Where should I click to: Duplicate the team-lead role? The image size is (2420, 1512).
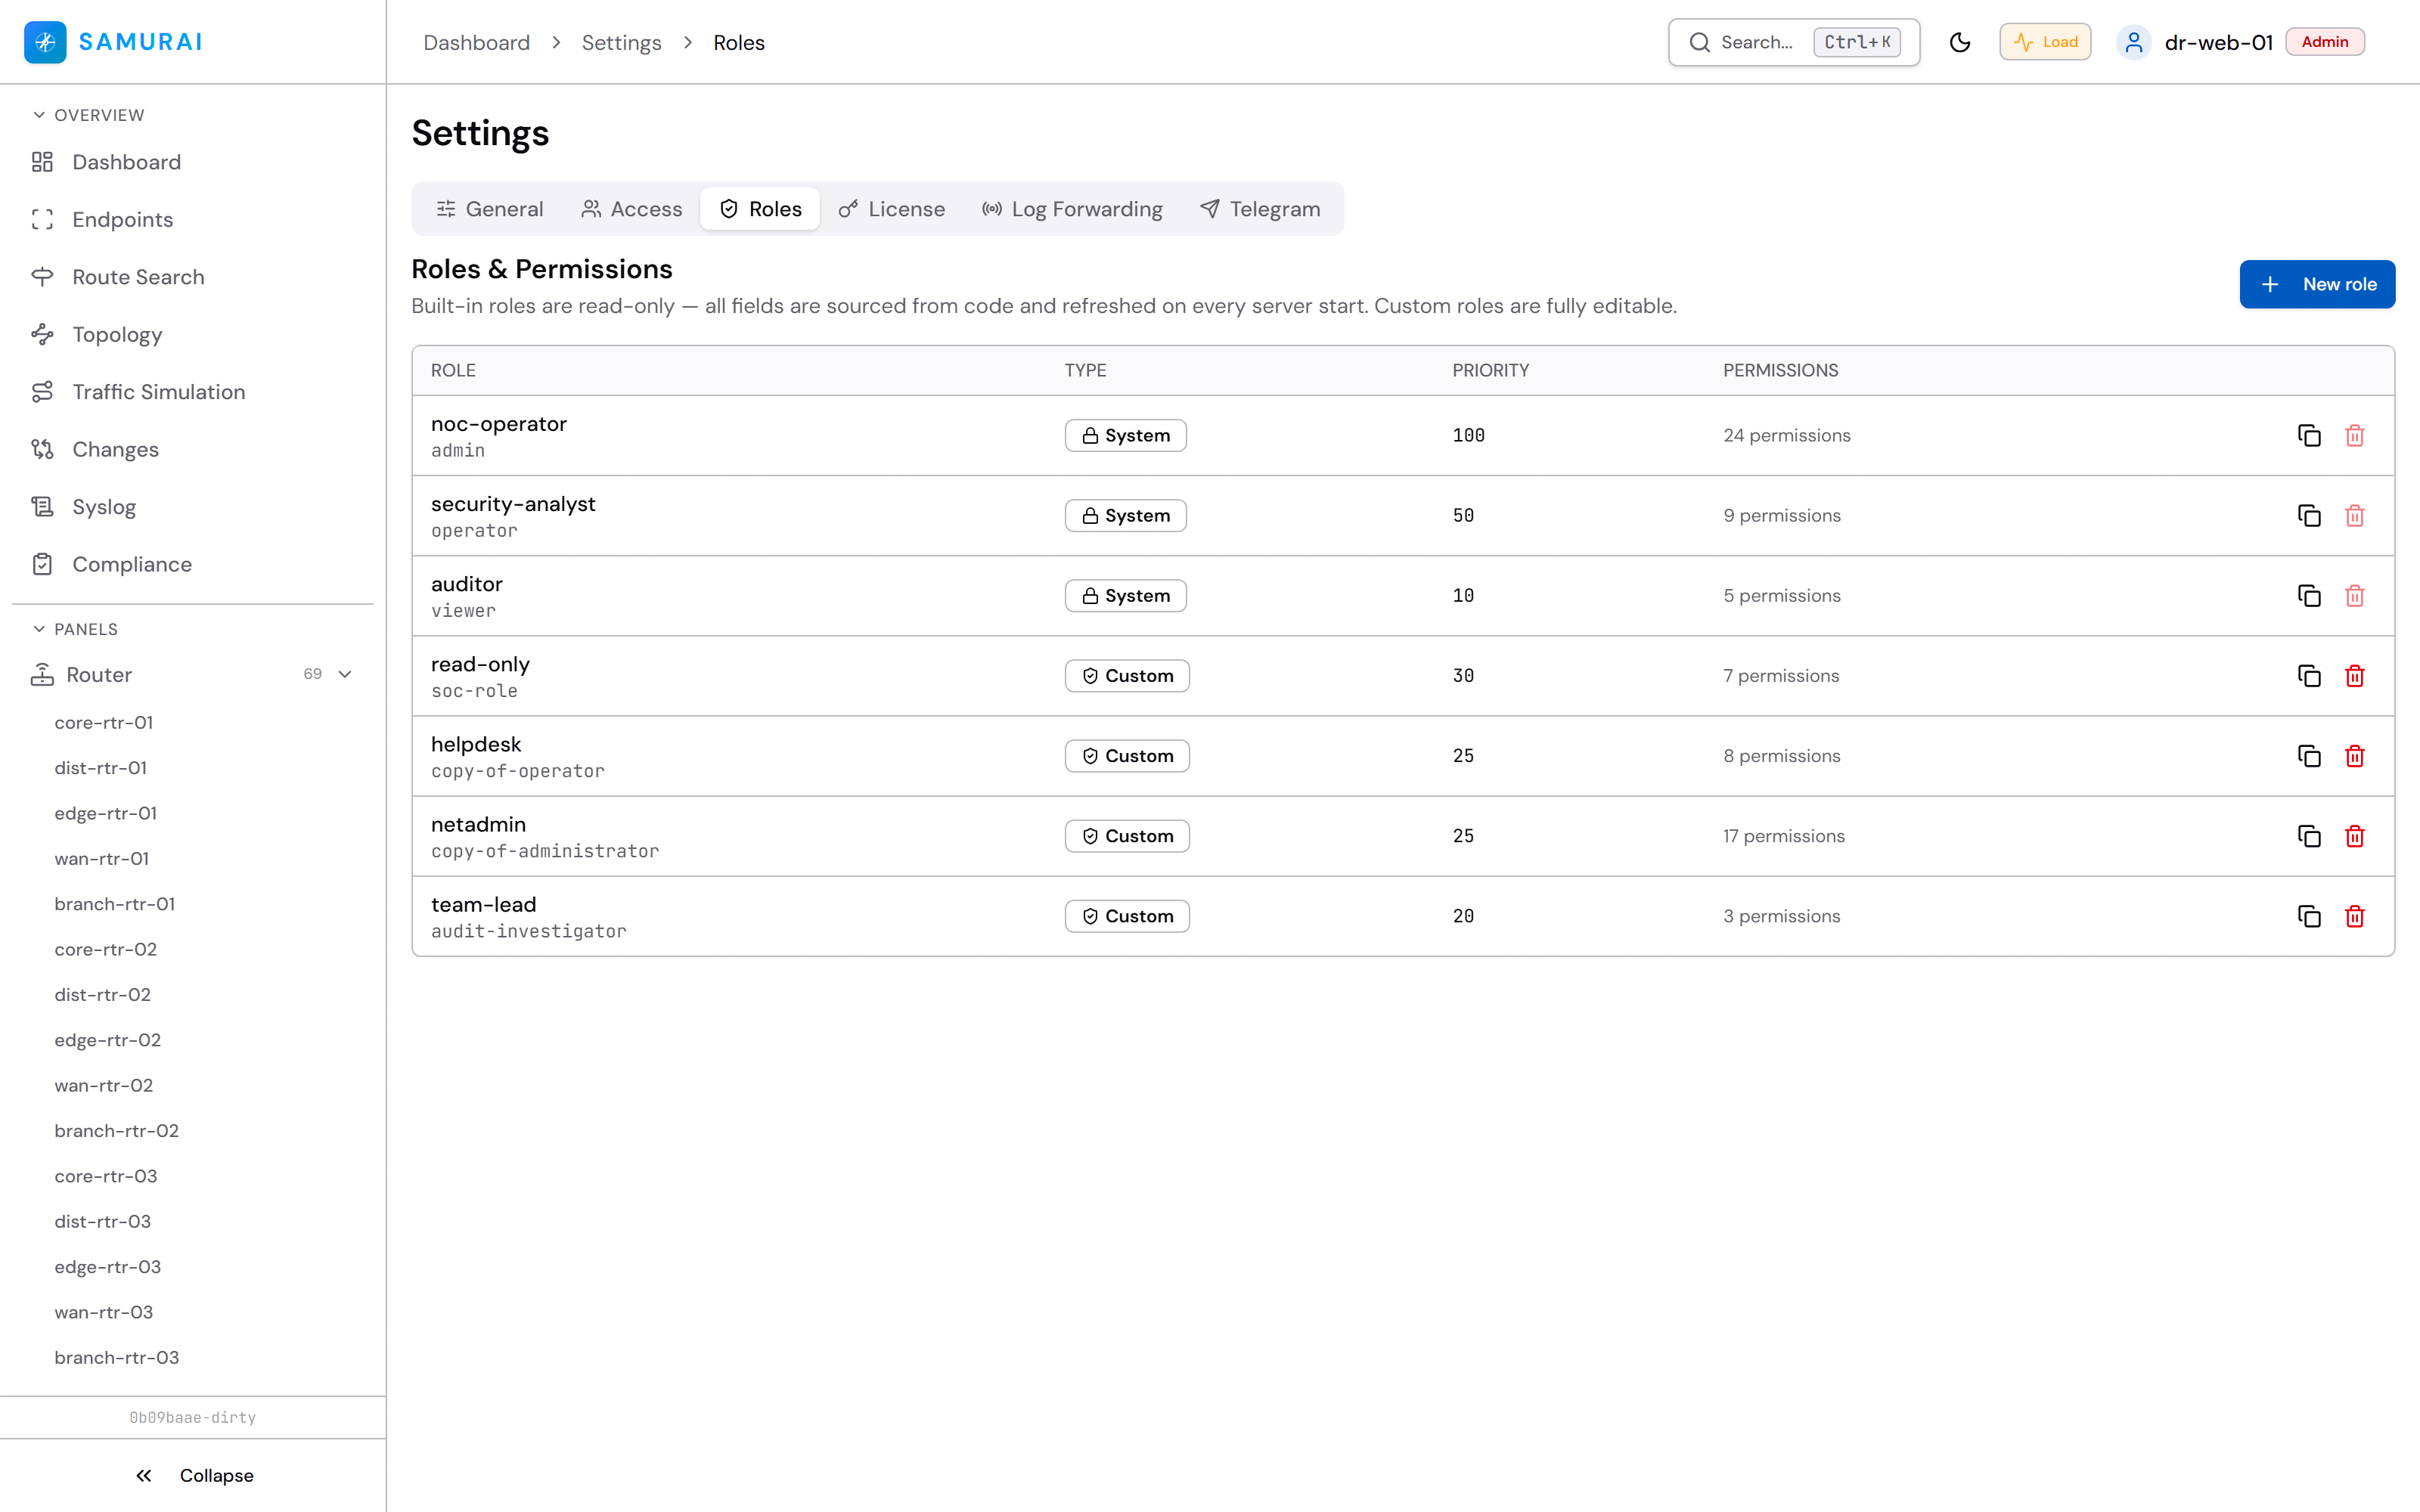2309,915
